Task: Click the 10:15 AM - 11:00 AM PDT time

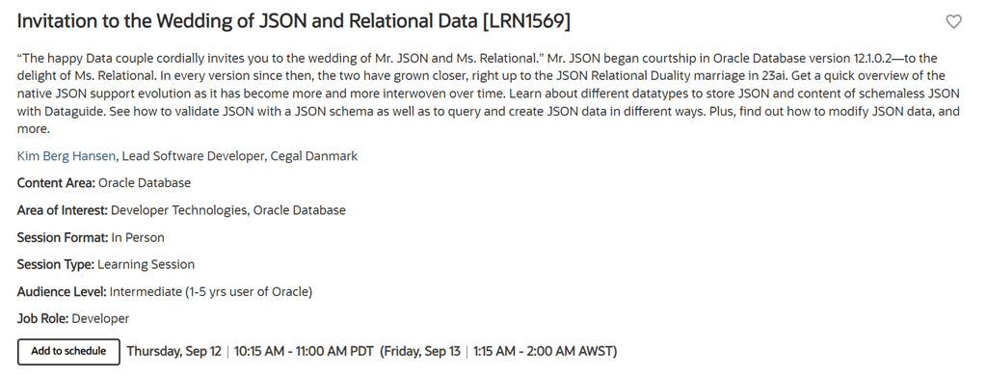Action: pyautogui.click(x=304, y=351)
